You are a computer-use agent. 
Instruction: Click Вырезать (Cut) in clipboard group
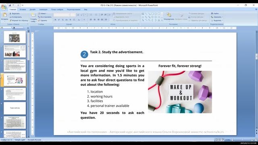pyautogui.click(x=15, y=14)
